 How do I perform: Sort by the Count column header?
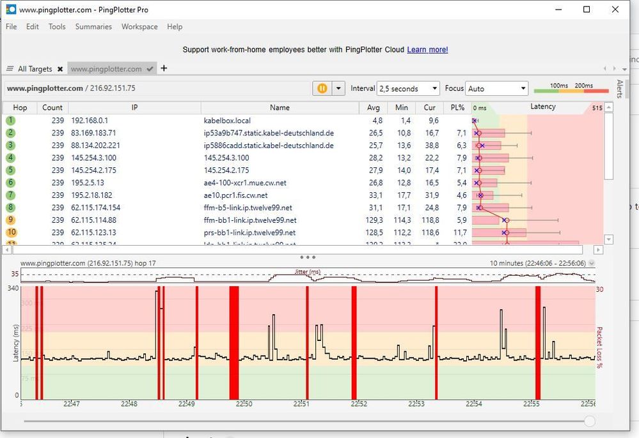click(52, 108)
